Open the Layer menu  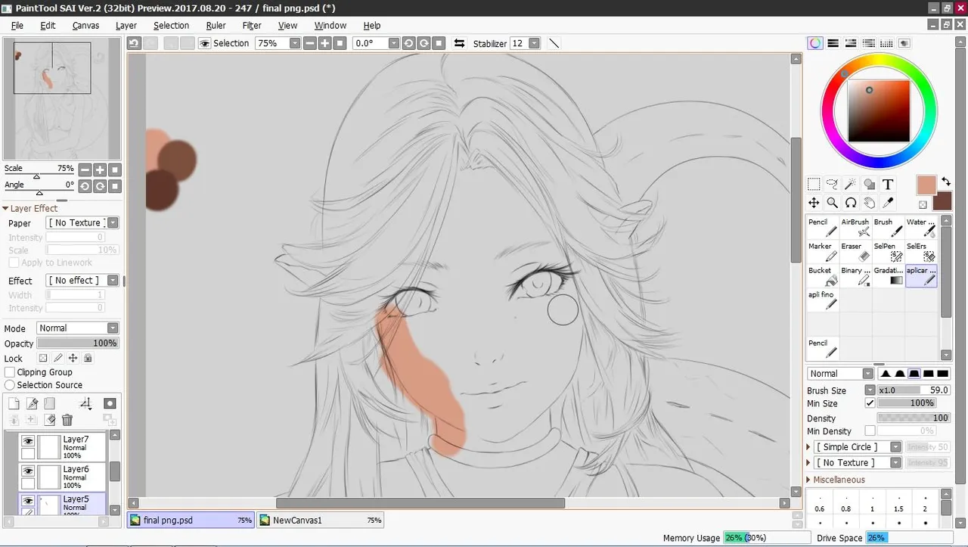(126, 26)
